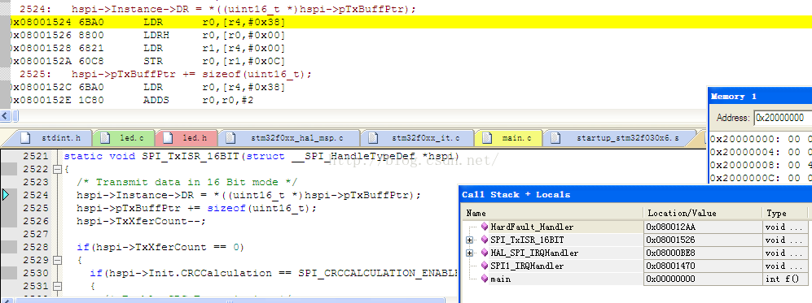Click the HardFault_Handler function icon
The height and width of the screenshot is (303, 812).
point(485,227)
